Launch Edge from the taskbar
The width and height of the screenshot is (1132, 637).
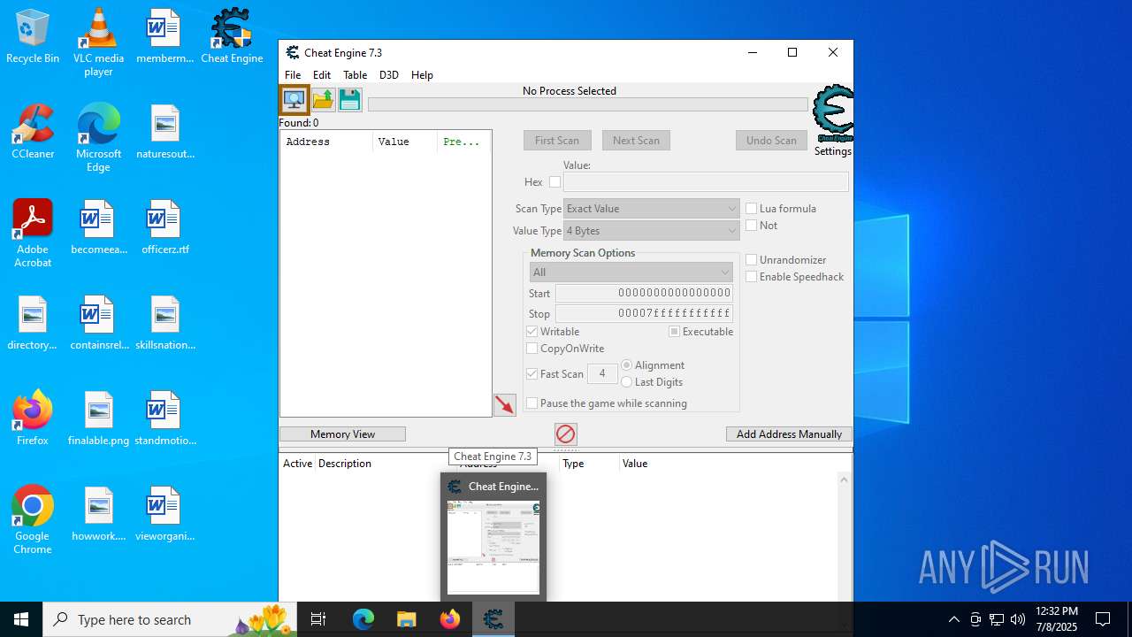(363, 619)
